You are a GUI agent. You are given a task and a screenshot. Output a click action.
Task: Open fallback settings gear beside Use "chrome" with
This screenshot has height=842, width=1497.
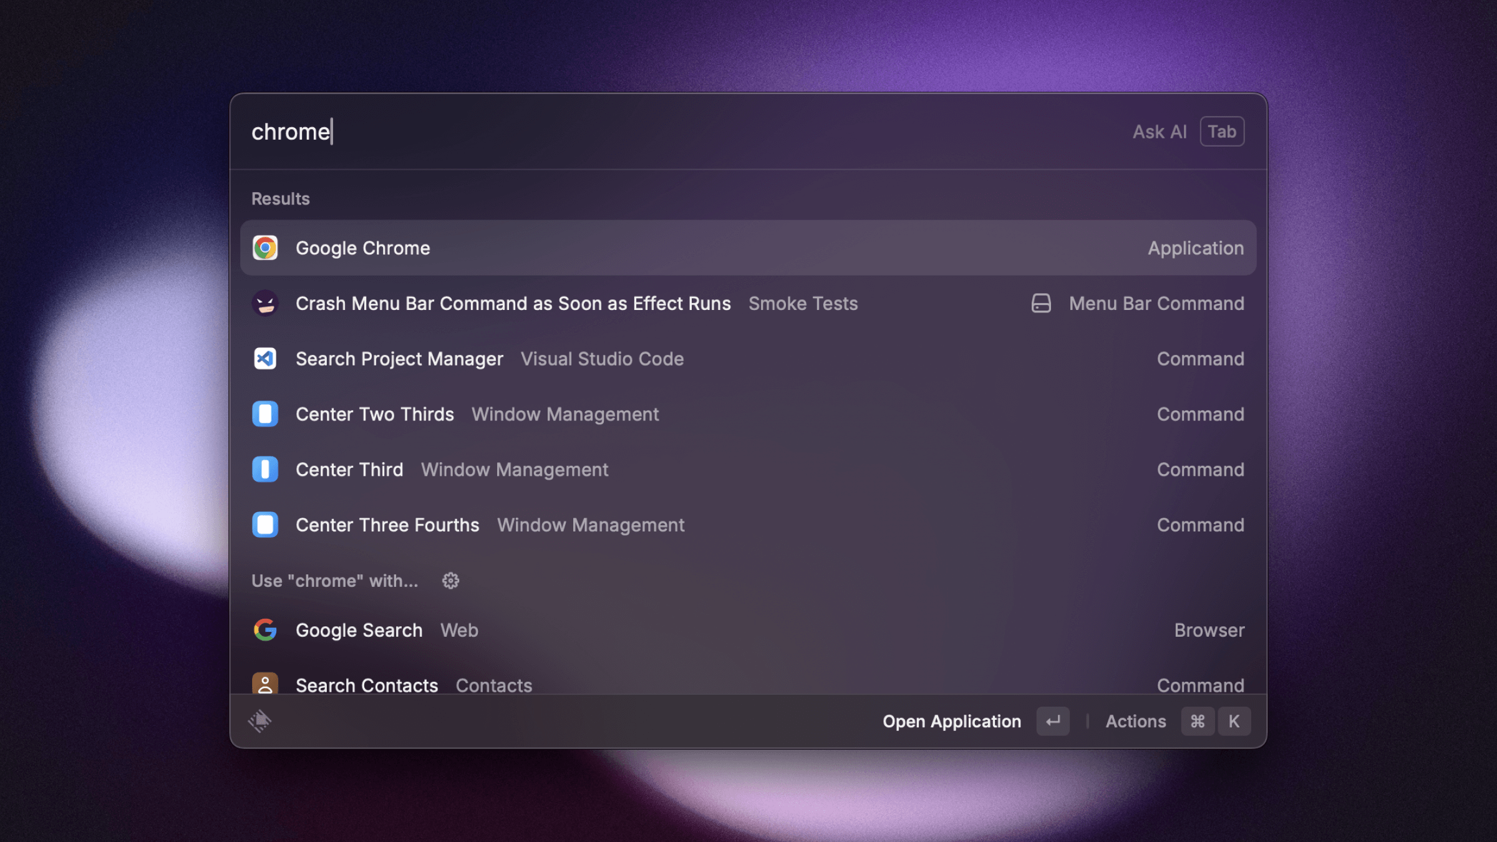[x=450, y=581]
